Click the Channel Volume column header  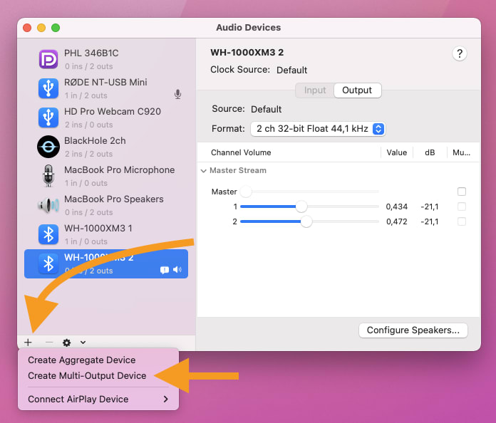tap(241, 152)
